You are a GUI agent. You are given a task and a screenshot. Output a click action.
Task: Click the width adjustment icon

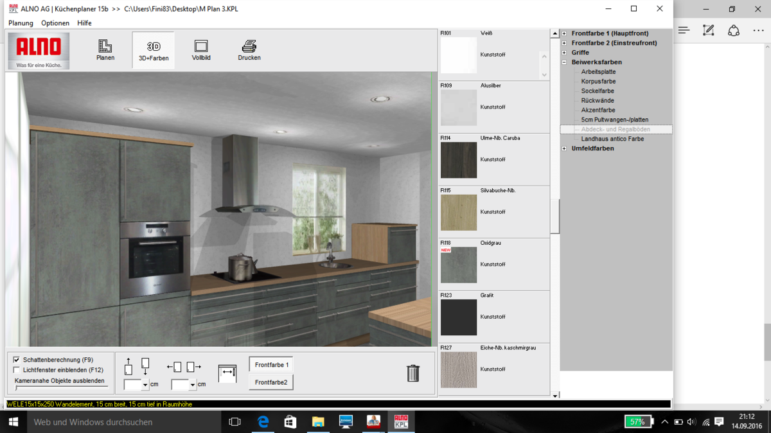coord(227,373)
